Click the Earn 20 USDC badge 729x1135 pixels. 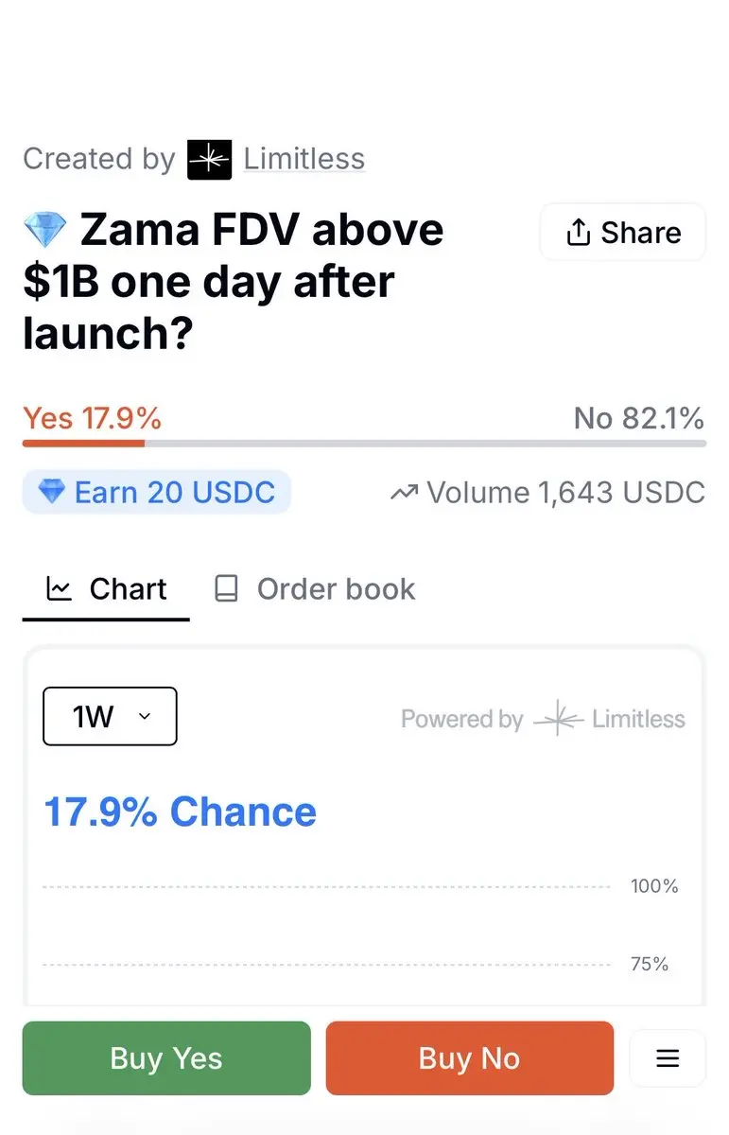[x=157, y=492]
